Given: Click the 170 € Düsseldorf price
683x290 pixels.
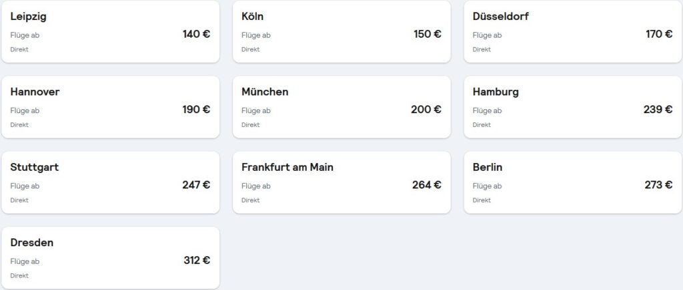Looking at the screenshot, I should tap(659, 34).
